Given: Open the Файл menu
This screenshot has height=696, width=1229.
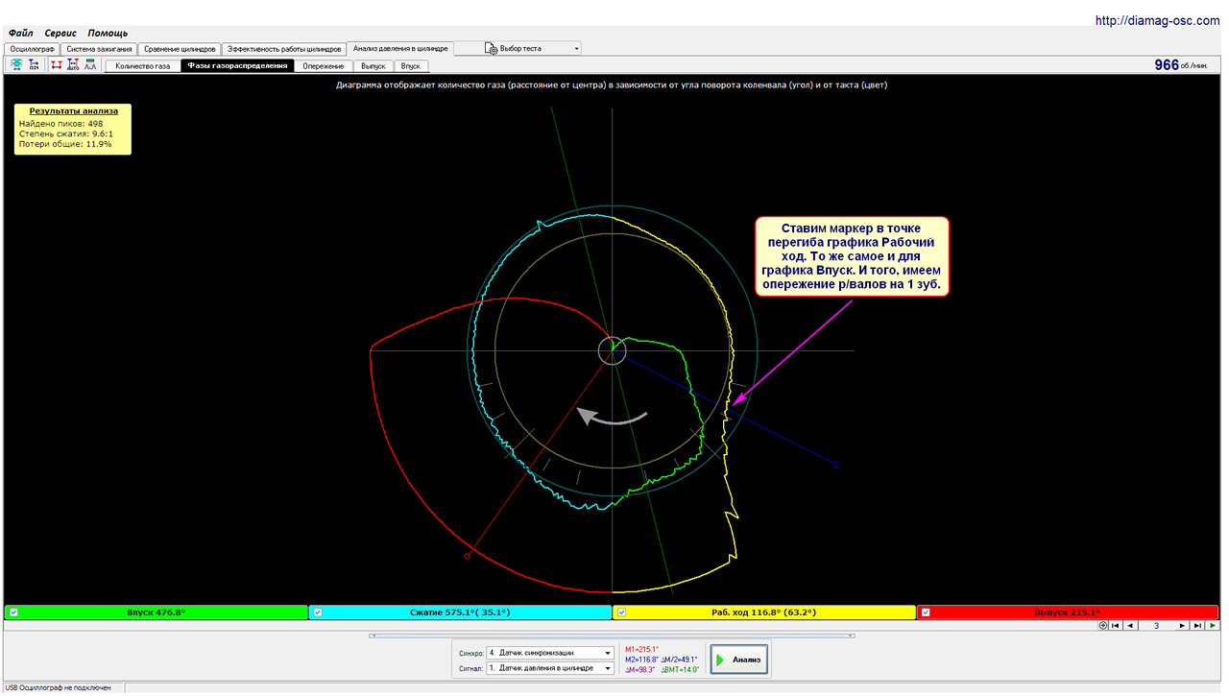Looking at the screenshot, I should pyautogui.click(x=20, y=33).
